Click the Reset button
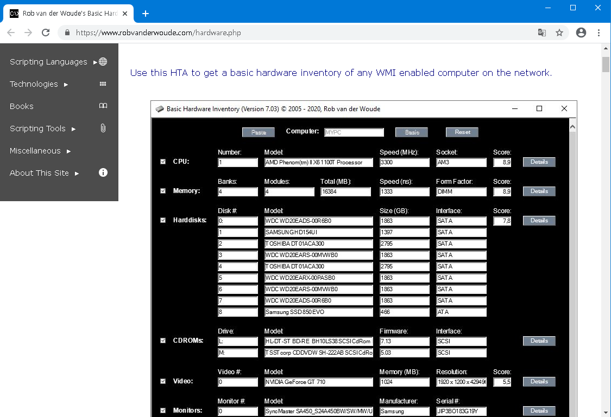This screenshot has width=611, height=417. (462, 132)
